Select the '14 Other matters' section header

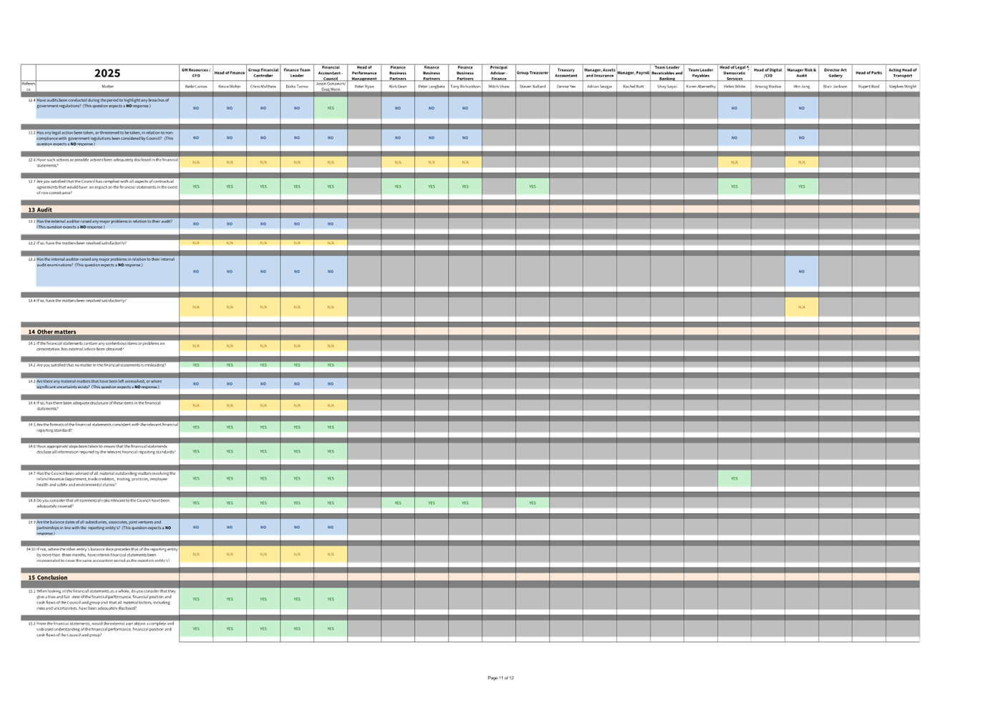[52, 332]
